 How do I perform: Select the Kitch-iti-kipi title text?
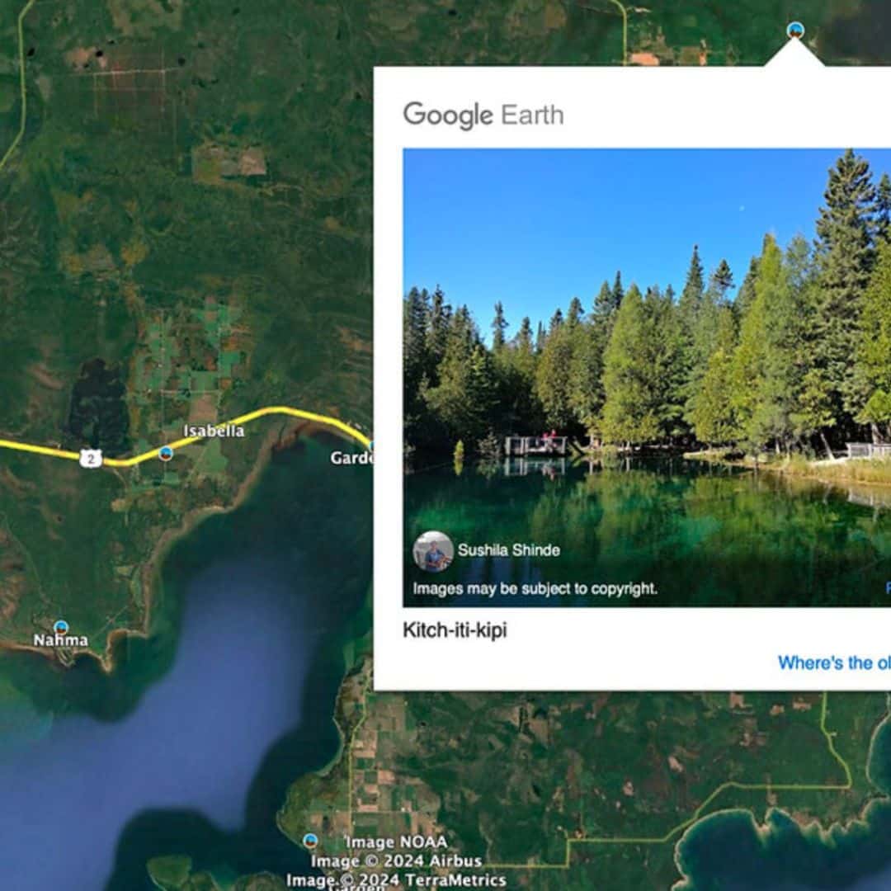(x=455, y=630)
